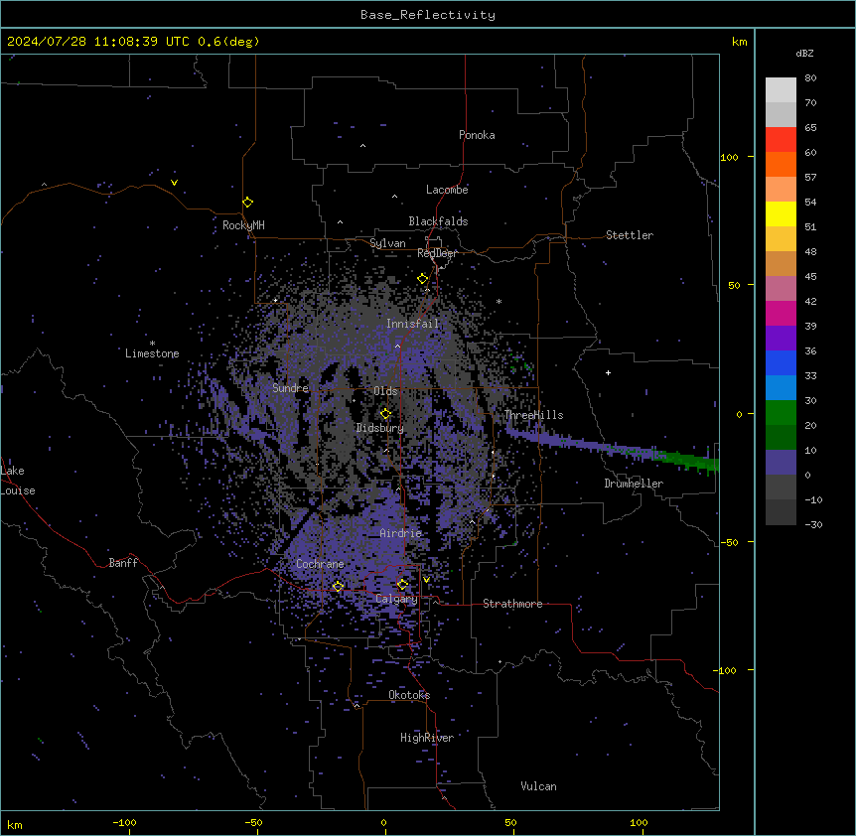Select the yellow diamond marker south of RedDeer

coord(423,279)
